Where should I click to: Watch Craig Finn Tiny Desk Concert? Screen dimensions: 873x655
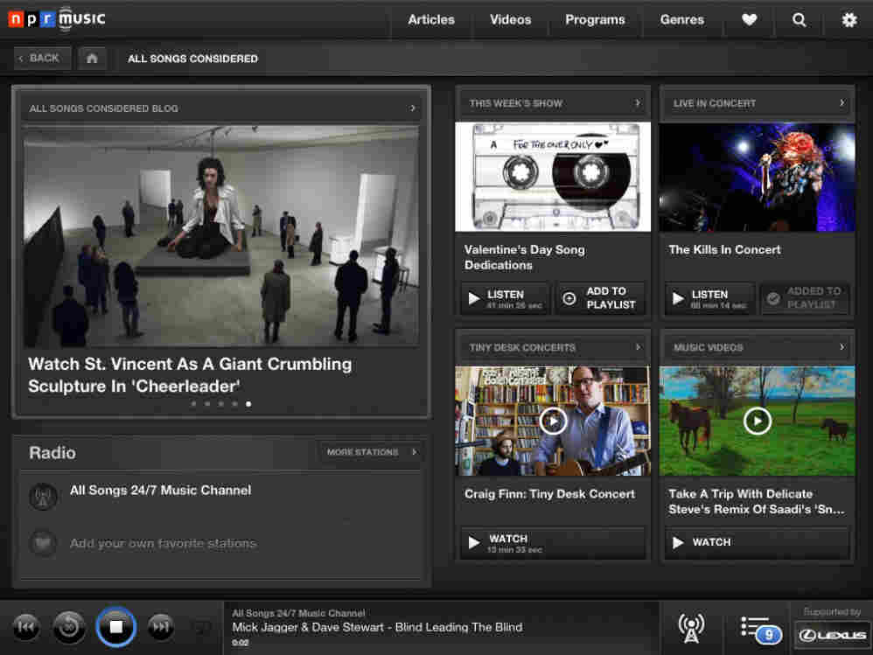[552, 542]
